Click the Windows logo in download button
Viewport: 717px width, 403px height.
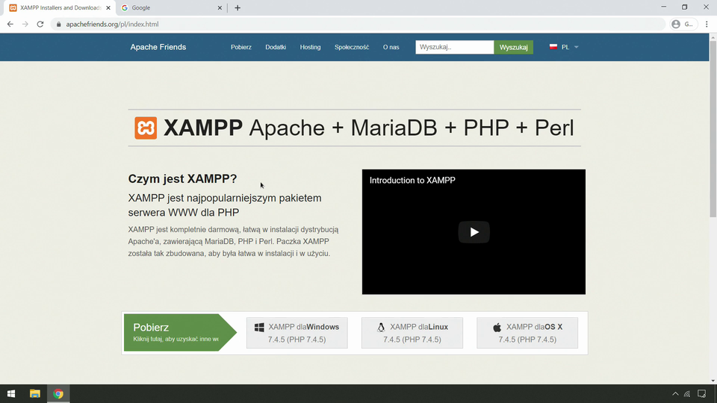[259, 327]
